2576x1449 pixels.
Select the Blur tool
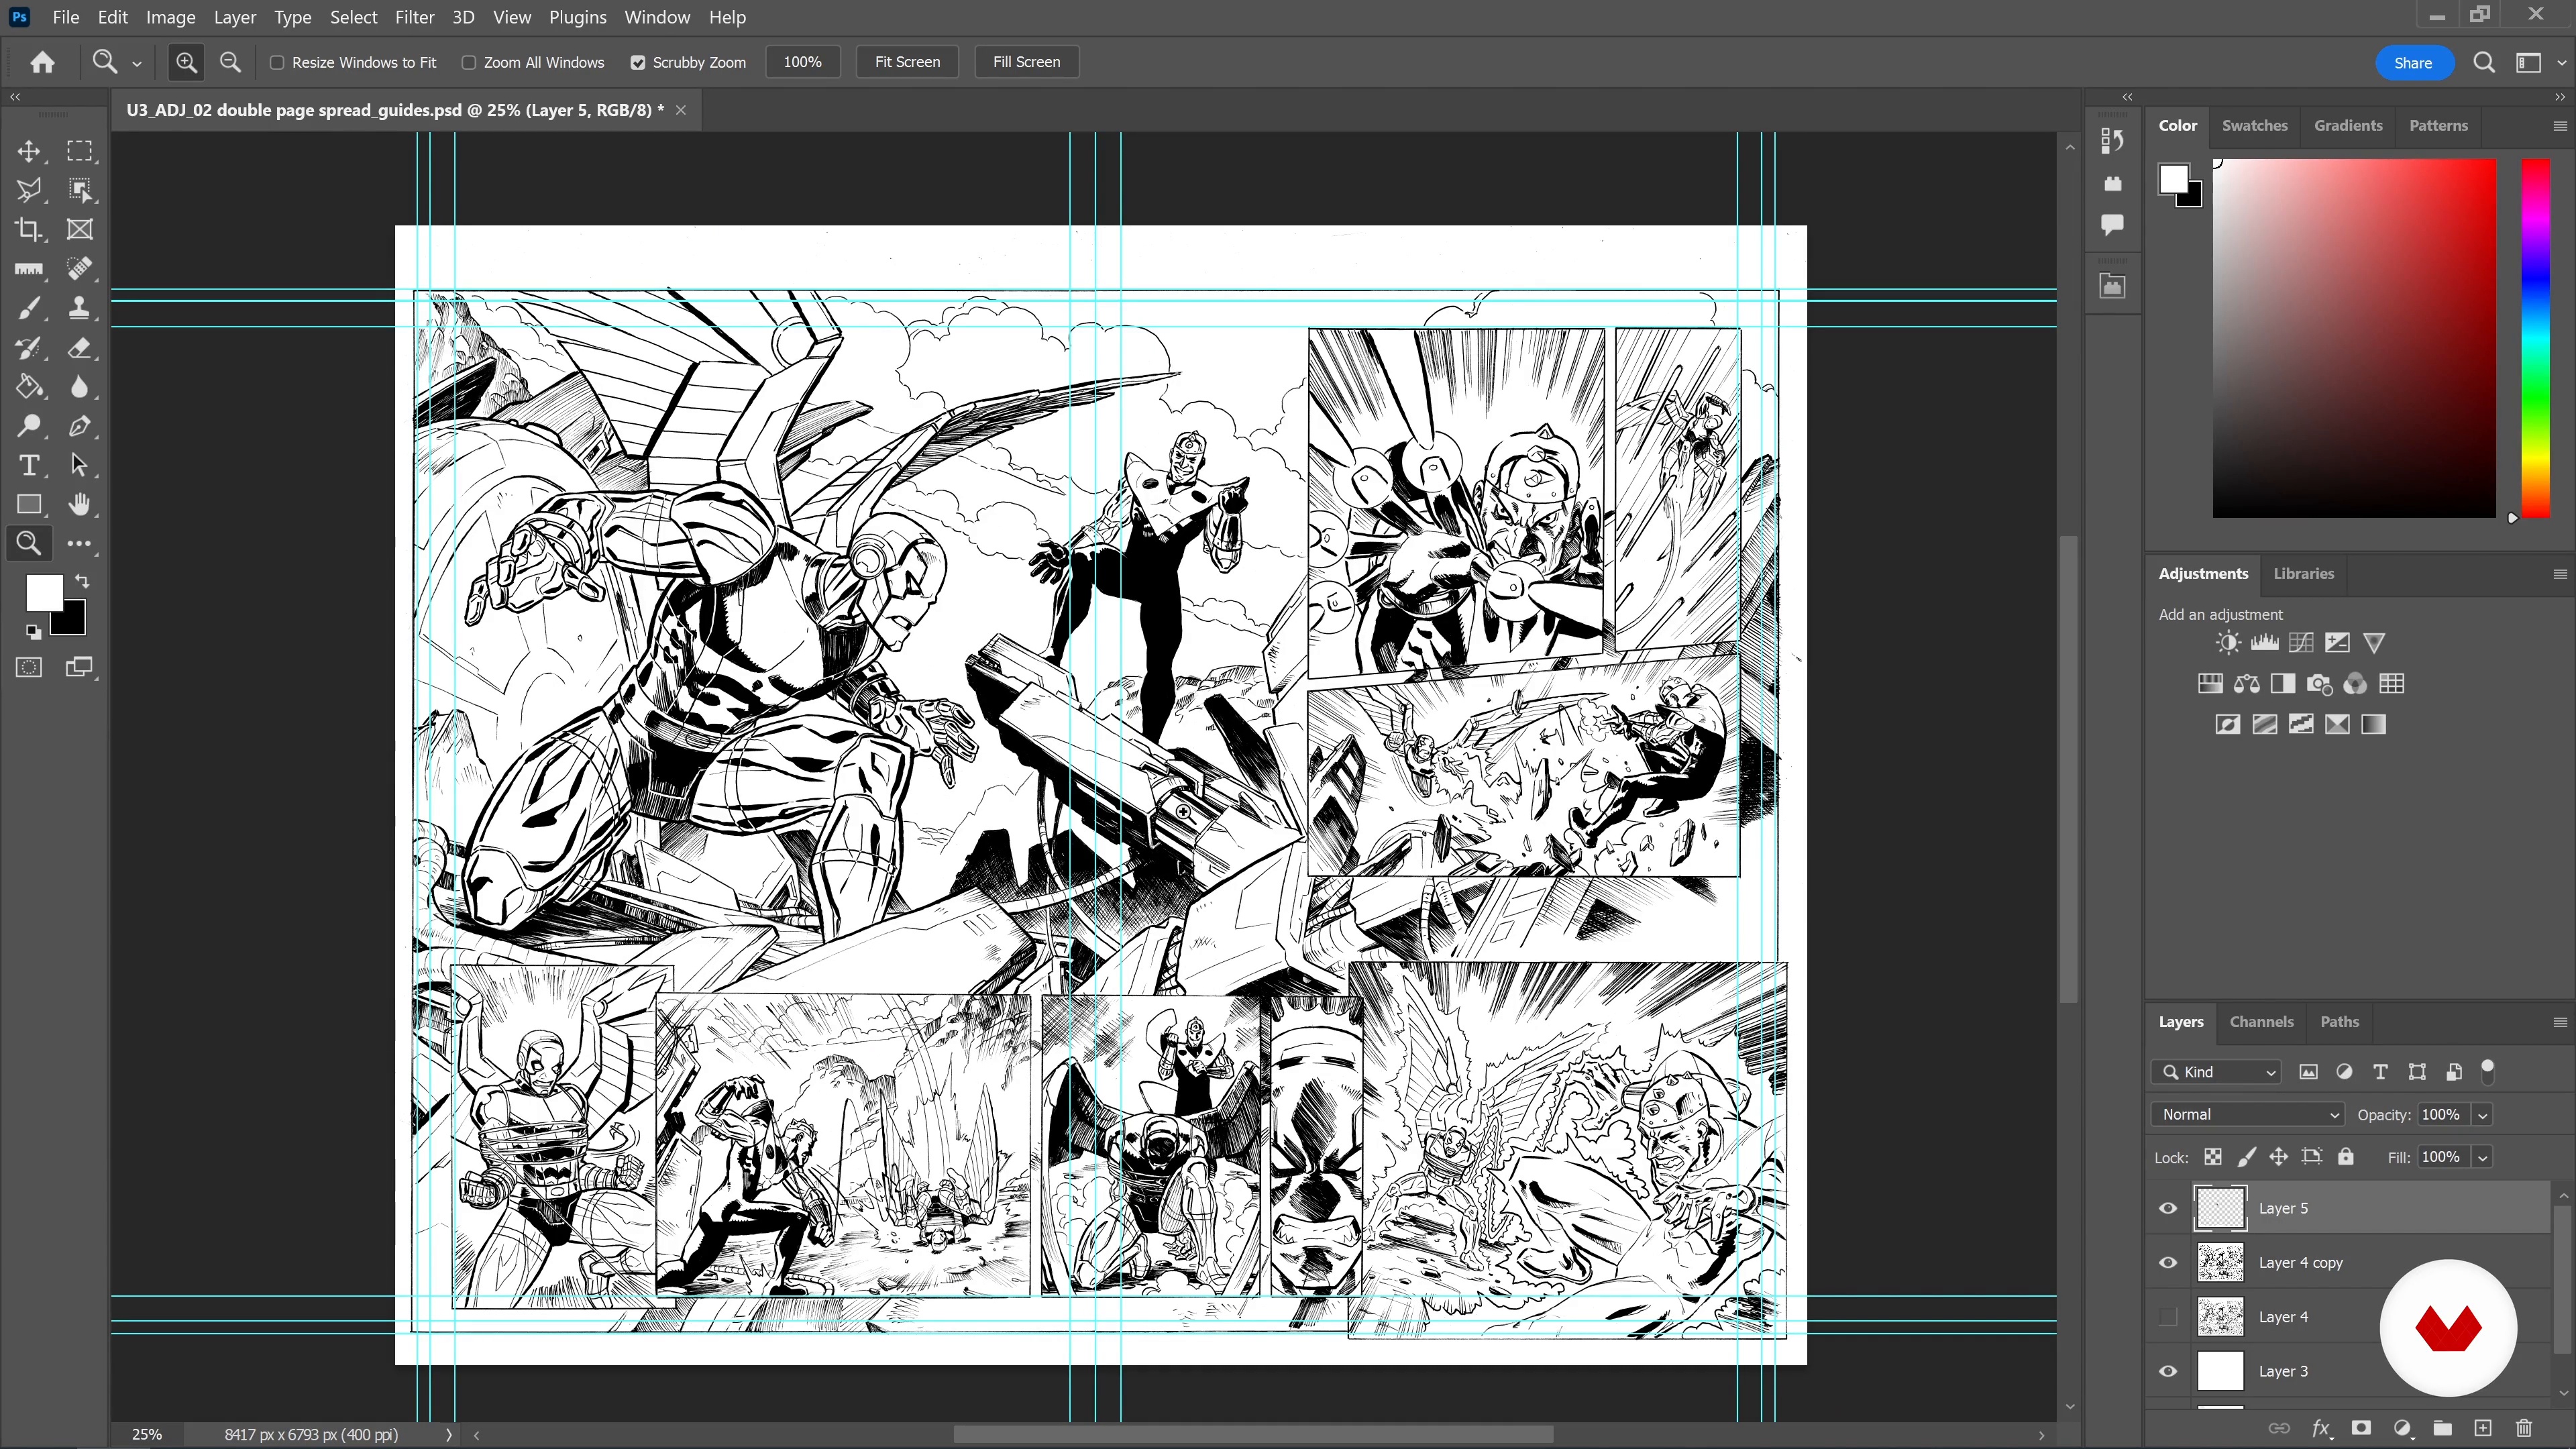point(79,387)
